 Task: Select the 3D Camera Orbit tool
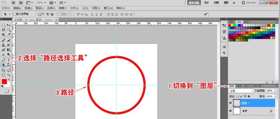click(x=9, y=70)
